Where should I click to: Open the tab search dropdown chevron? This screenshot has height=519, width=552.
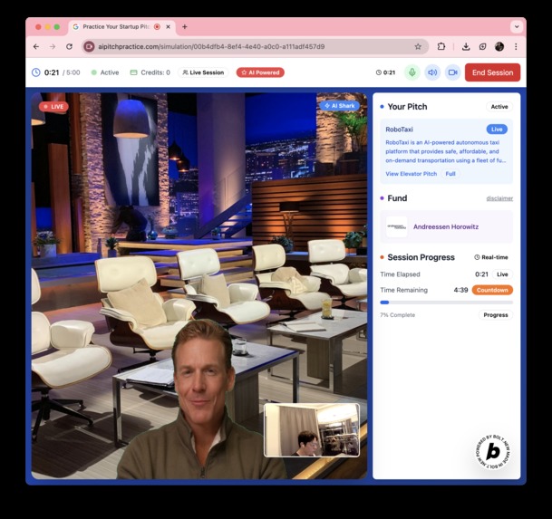point(517,27)
